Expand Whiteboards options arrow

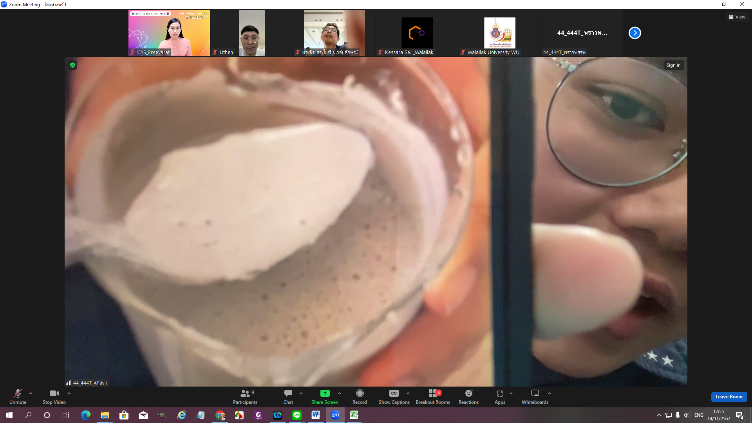pyautogui.click(x=550, y=393)
